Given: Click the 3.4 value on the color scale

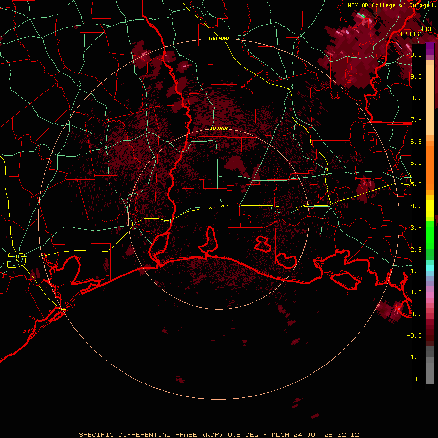Looking at the screenshot, I should [416, 228].
